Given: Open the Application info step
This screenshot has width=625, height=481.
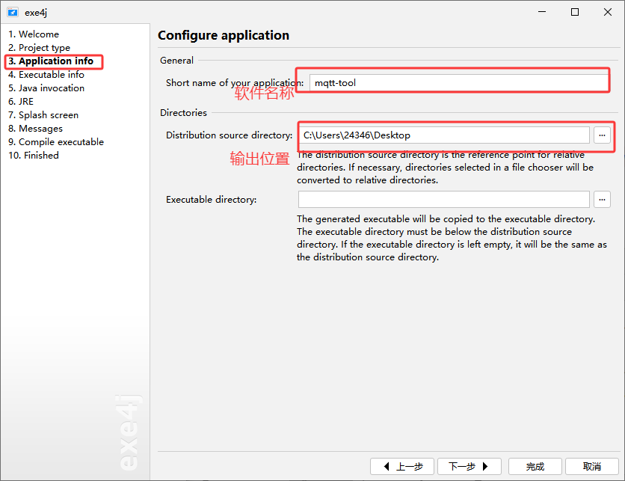Looking at the screenshot, I should 51,61.
